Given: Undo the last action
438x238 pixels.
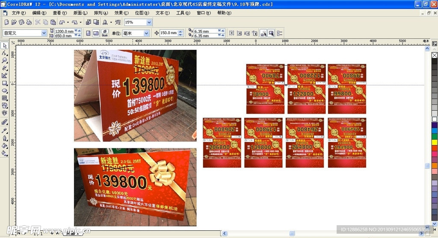Looking at the screenshot, I should tap(62, 22).
